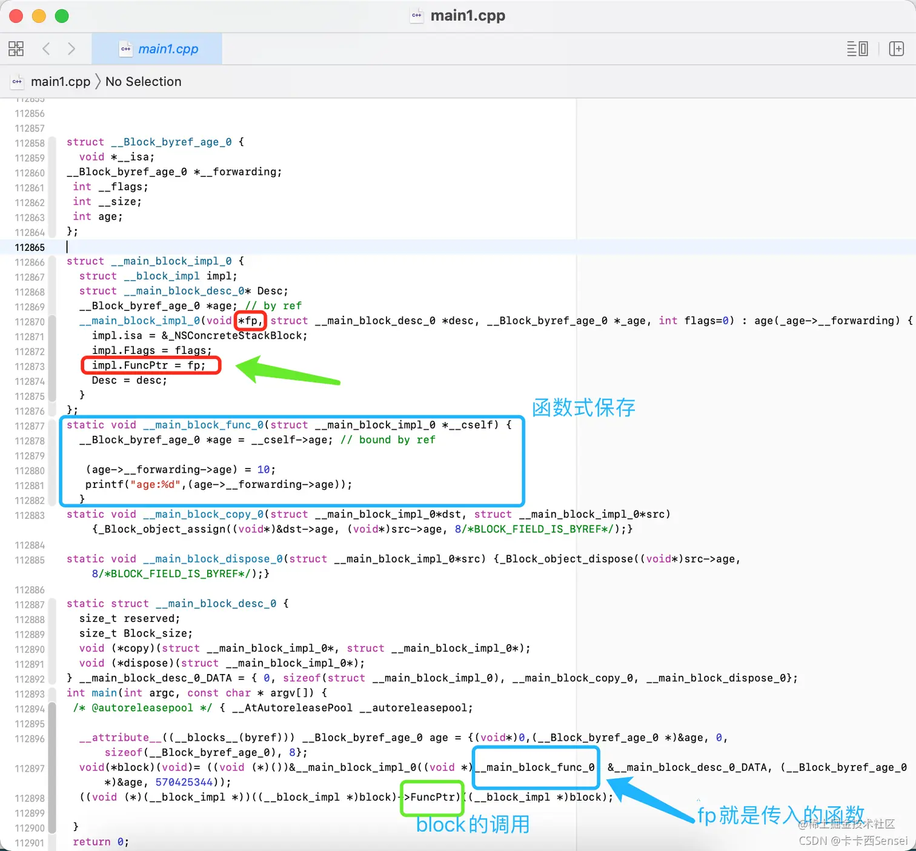The width and height of the screenshot is (916, 851).
Task: Select the main1.cpp editor tab
Action: pos(157,49)
